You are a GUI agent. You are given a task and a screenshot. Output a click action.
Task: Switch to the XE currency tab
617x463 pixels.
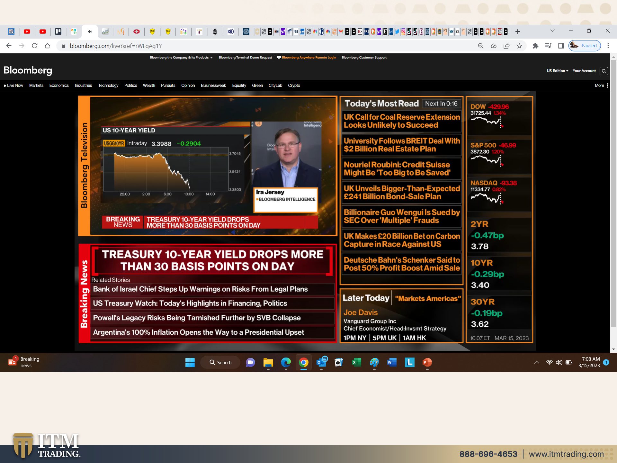point(230,32)
